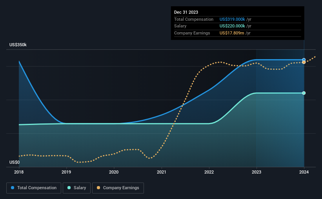Click the Company Earnings tooltip row label

pyautogui.click(x=192, y=33)
